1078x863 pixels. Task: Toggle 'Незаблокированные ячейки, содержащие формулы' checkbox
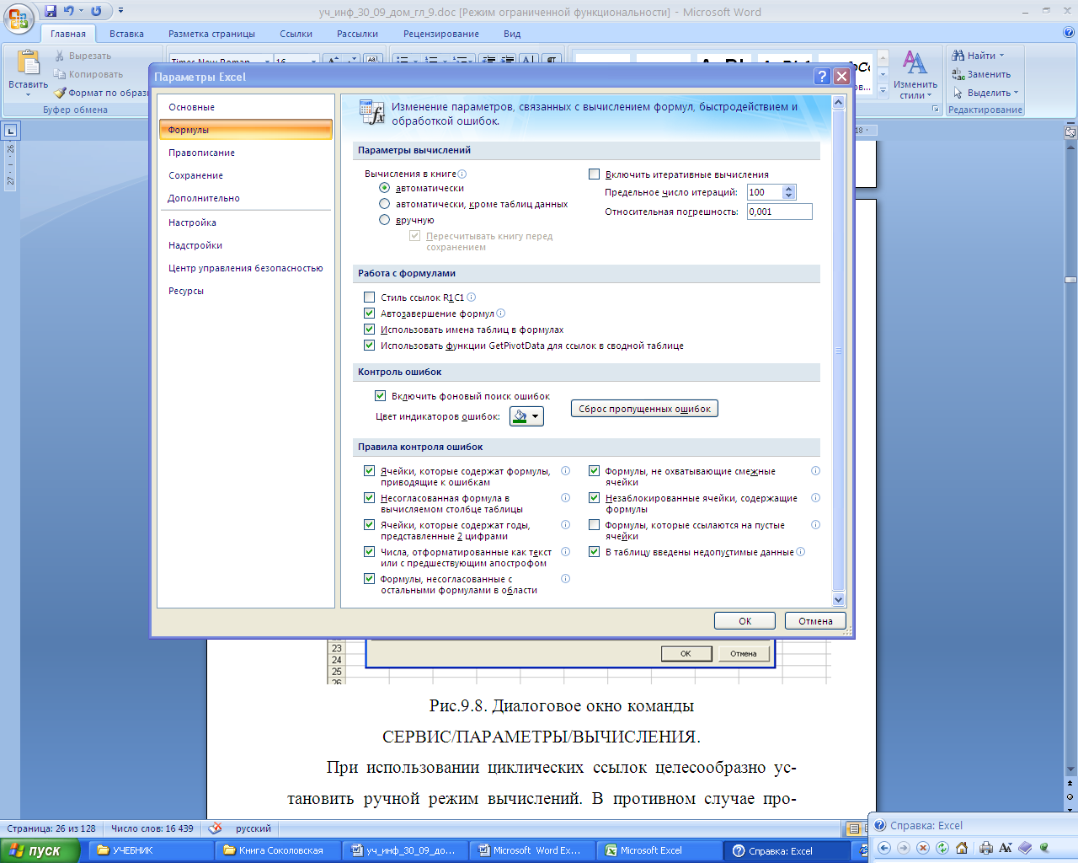(x=594, y=498)
